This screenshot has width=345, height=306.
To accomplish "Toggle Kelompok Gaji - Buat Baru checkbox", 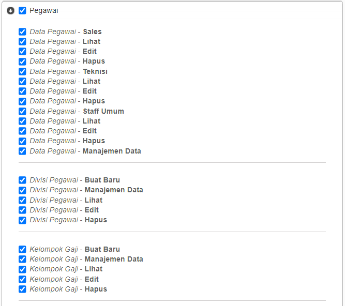I will click(x=22, y=249).
